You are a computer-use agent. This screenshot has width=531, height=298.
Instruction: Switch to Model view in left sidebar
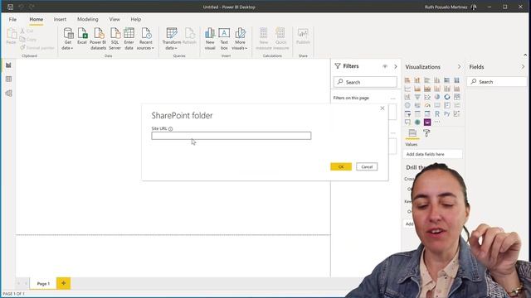8,94
